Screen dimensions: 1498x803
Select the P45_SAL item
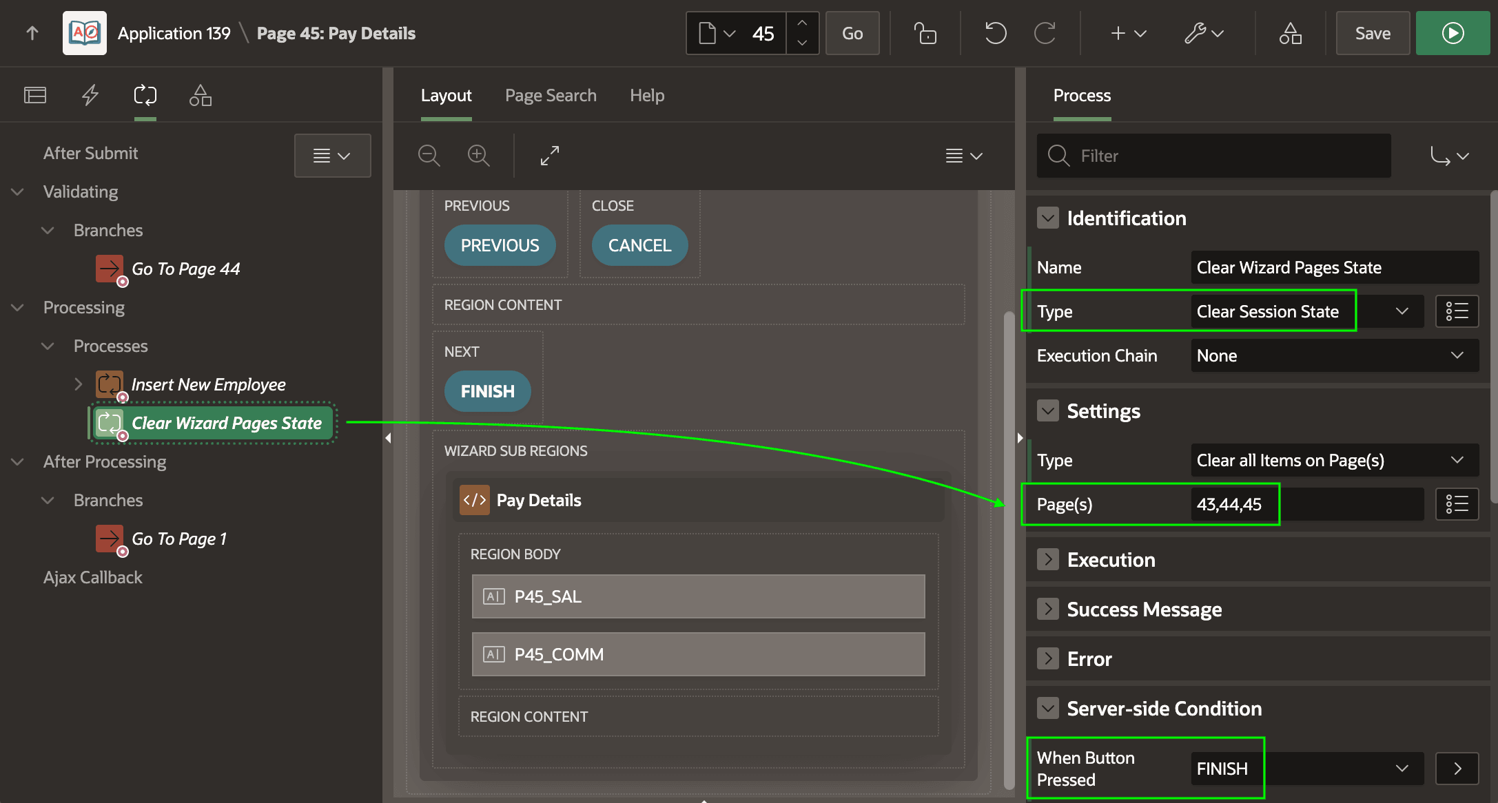[x=698, y=596]
